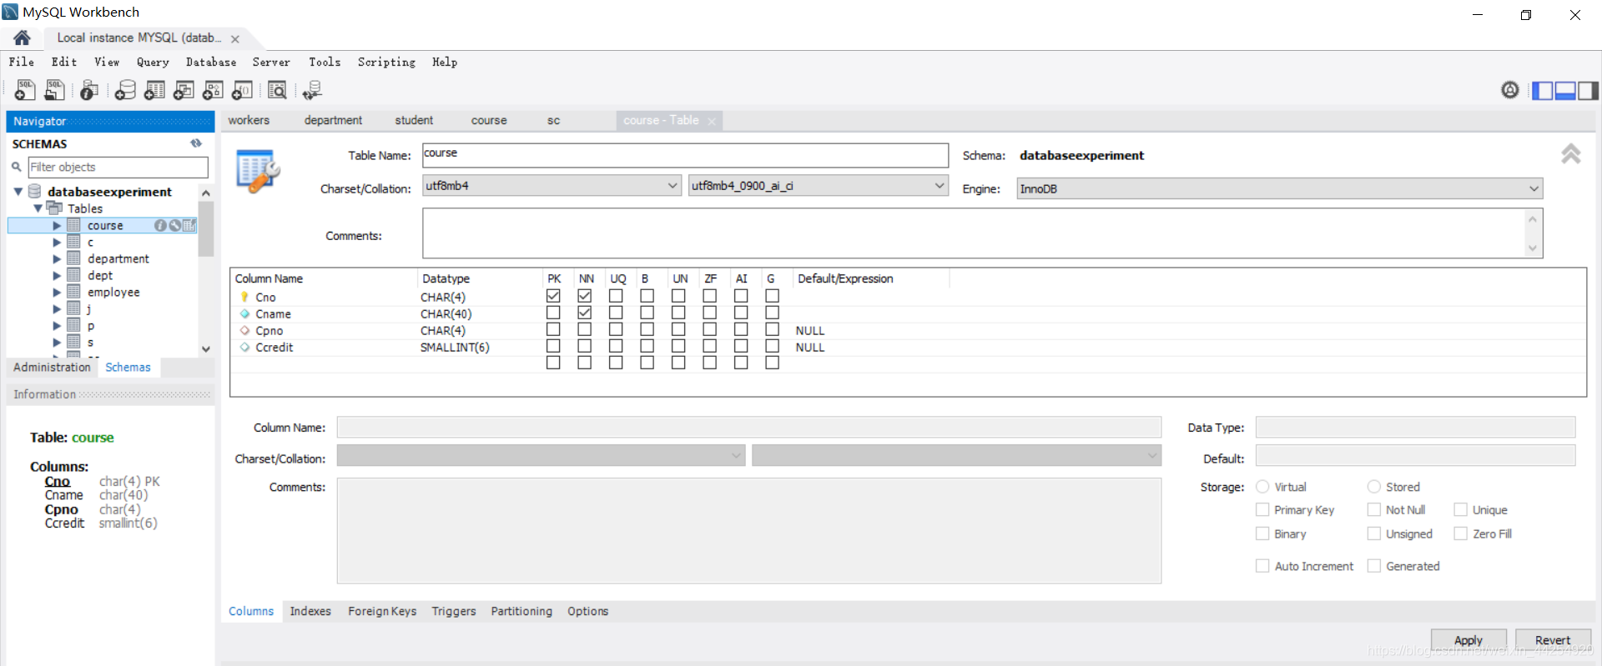The image size is (1602, 666).
Task: Check PK for the Ccredit column
Action: pyautogui.click(x=553, y=346)
